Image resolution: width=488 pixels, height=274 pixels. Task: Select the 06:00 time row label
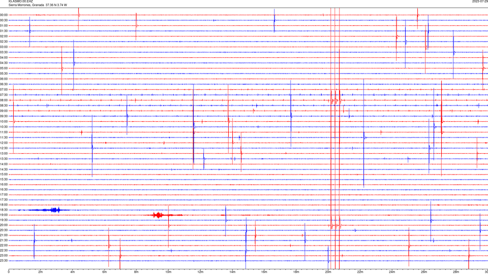4,79
